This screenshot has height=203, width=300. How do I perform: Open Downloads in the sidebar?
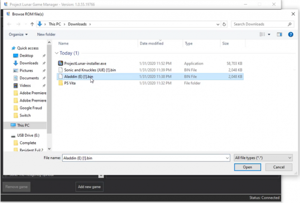29,63
